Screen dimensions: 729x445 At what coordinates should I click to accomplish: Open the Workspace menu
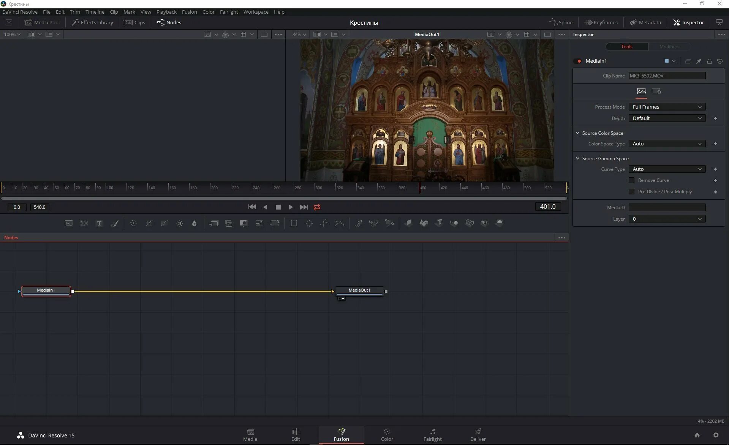click(256, 12)
